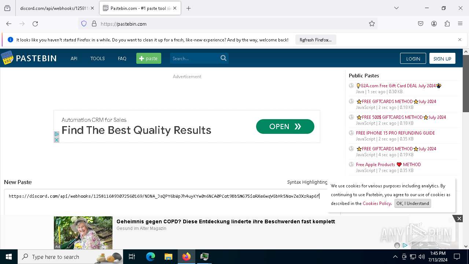This screenshot has height=264, width=469.
Task: Open the Firefox application menu
Action: [460, 24]
